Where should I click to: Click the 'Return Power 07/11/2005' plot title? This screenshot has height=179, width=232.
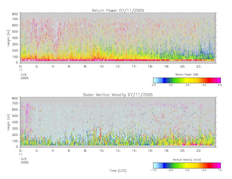point(118,11)
